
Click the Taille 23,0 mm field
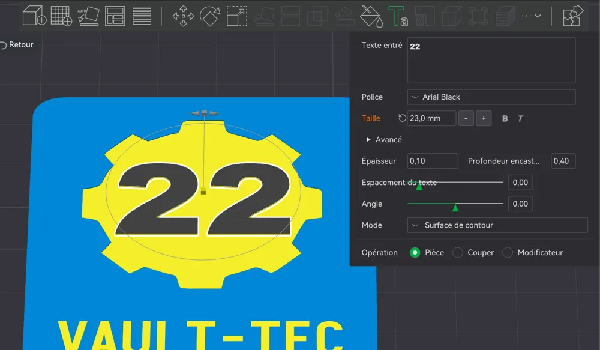(x=431, y=118)
